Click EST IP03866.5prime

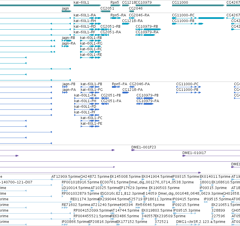(x=75, y=222)
